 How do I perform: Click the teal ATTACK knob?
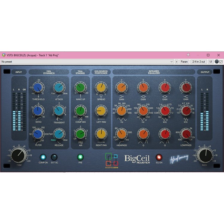click(59, 88)
